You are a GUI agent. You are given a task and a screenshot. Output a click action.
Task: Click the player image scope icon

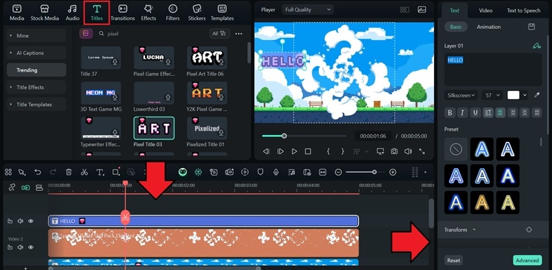[422, 10]
